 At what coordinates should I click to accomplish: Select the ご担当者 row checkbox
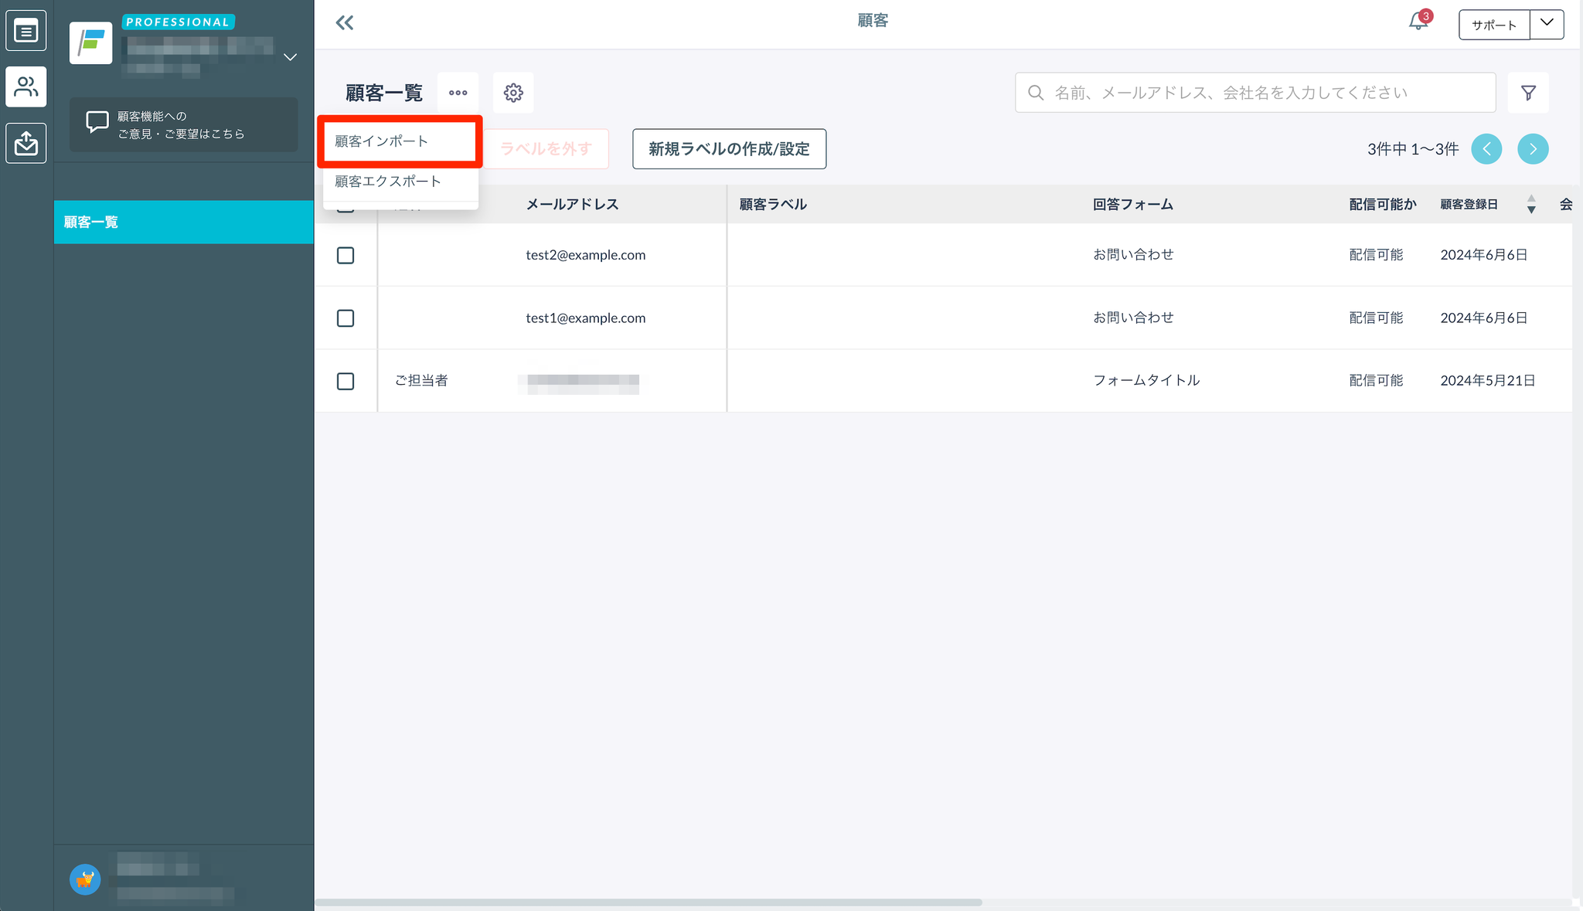[346, 381]
